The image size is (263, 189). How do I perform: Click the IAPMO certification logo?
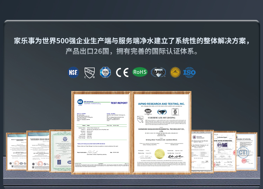[x=158, y=72]
